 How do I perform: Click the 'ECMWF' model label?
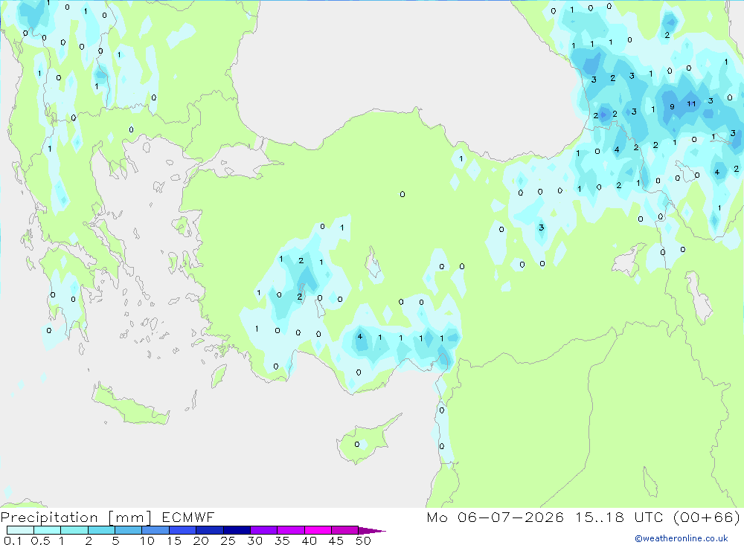[188, 517]
